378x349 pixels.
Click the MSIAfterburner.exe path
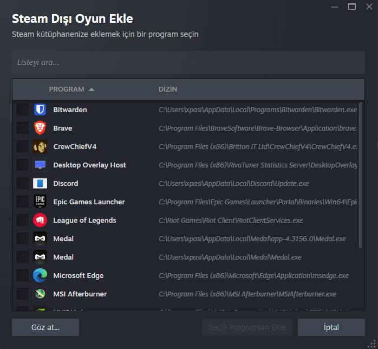tap(247, 294)
